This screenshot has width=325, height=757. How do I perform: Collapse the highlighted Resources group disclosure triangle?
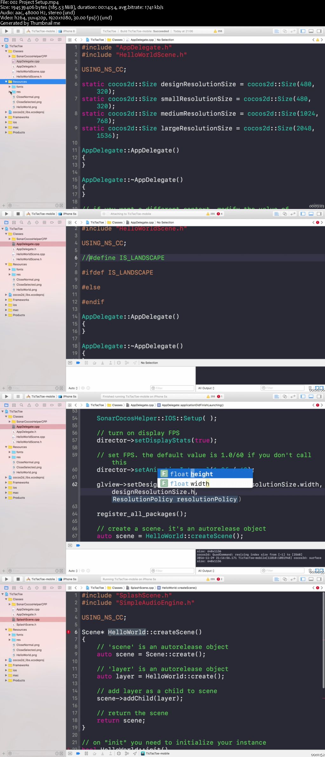point(6,82)
